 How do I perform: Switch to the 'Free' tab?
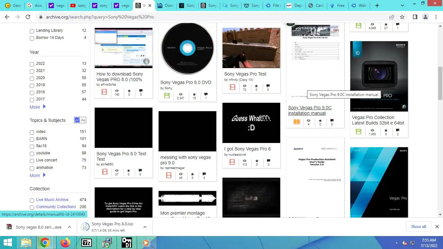337,6
